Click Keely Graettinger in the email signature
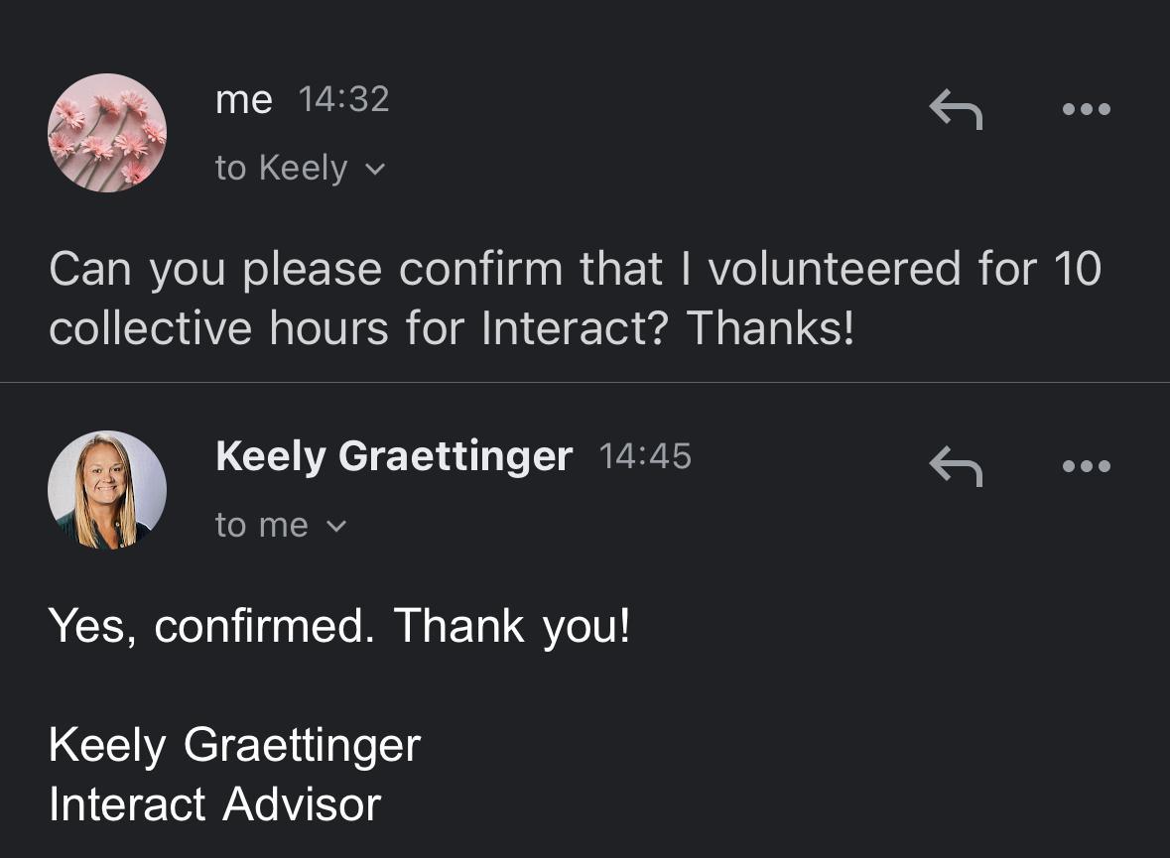The width and height of the screenshot is (1170, 858). [234, 745]
